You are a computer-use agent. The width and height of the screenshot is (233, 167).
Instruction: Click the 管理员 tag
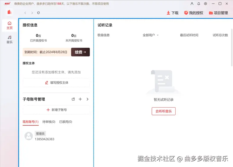40,134
